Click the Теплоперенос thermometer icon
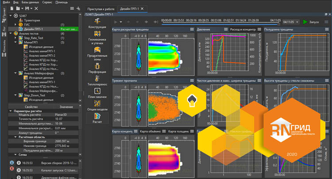Screen dimensions: 332x179 click(x=97, y=78)
